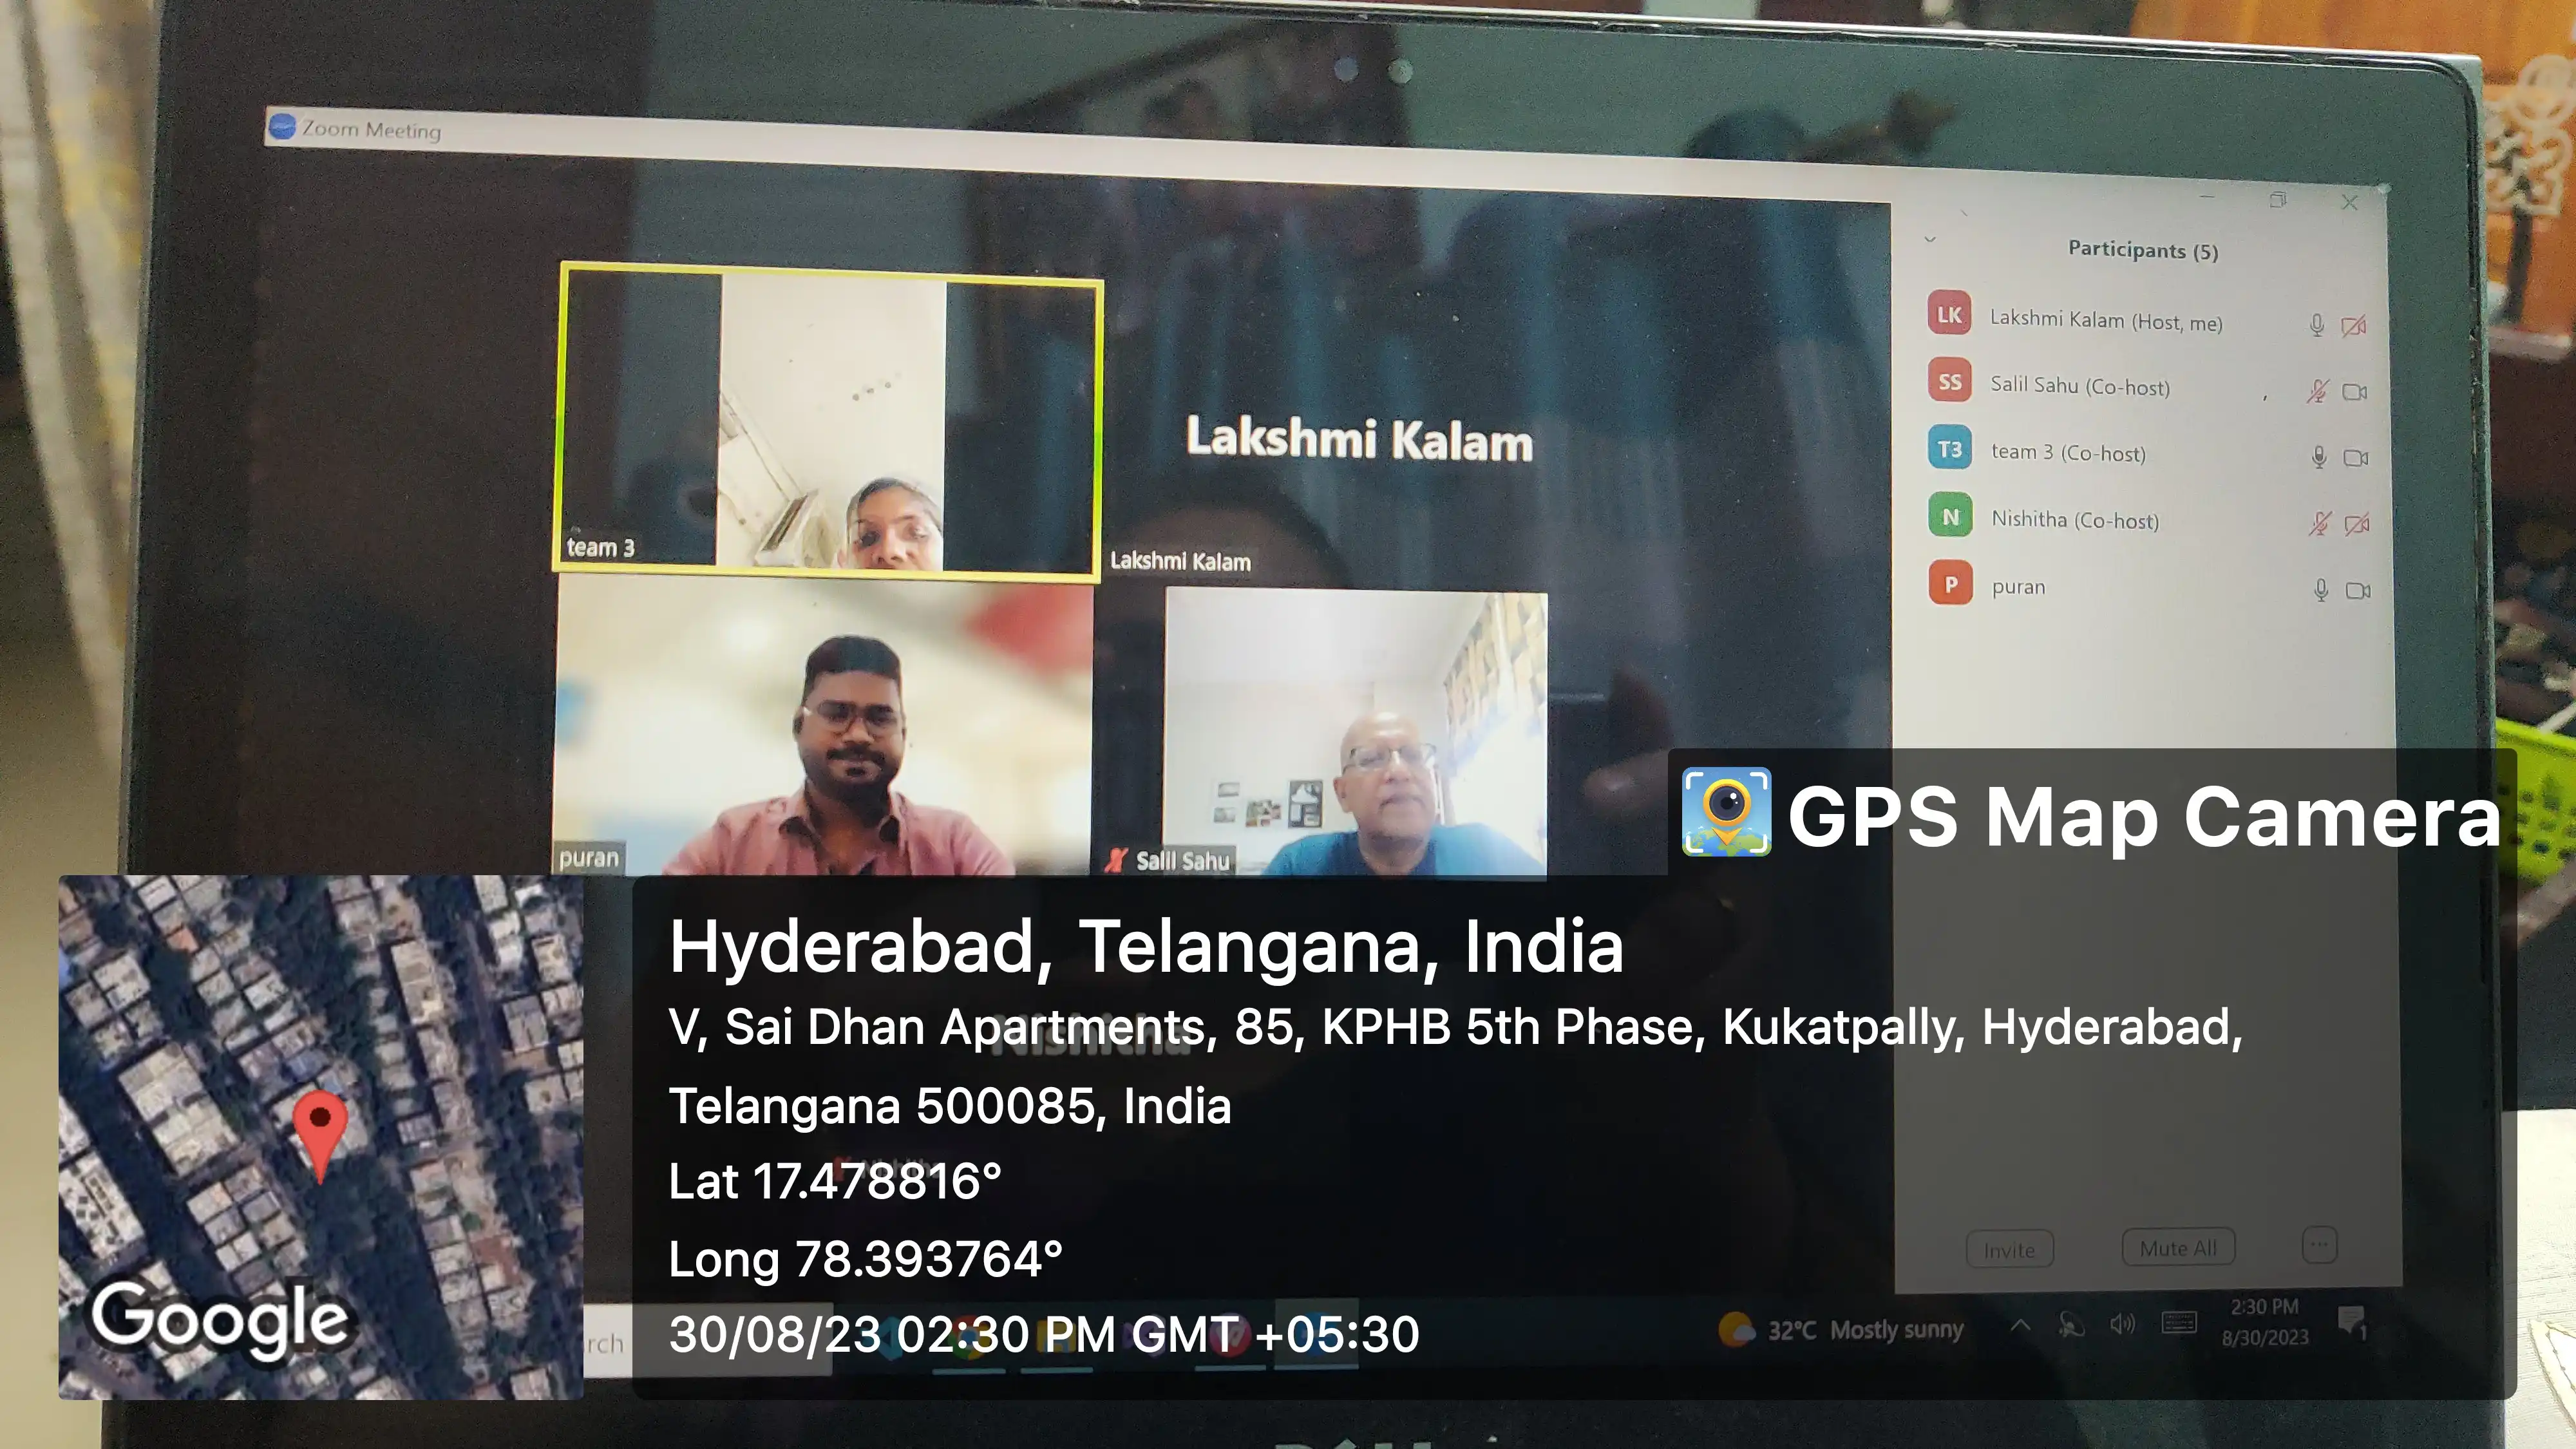Toggle Lakshmi Kalam's microphone in participants list
The height and width of the screenshot is (1449, 2576).
pyautogui.click(x=2317, y=325)
